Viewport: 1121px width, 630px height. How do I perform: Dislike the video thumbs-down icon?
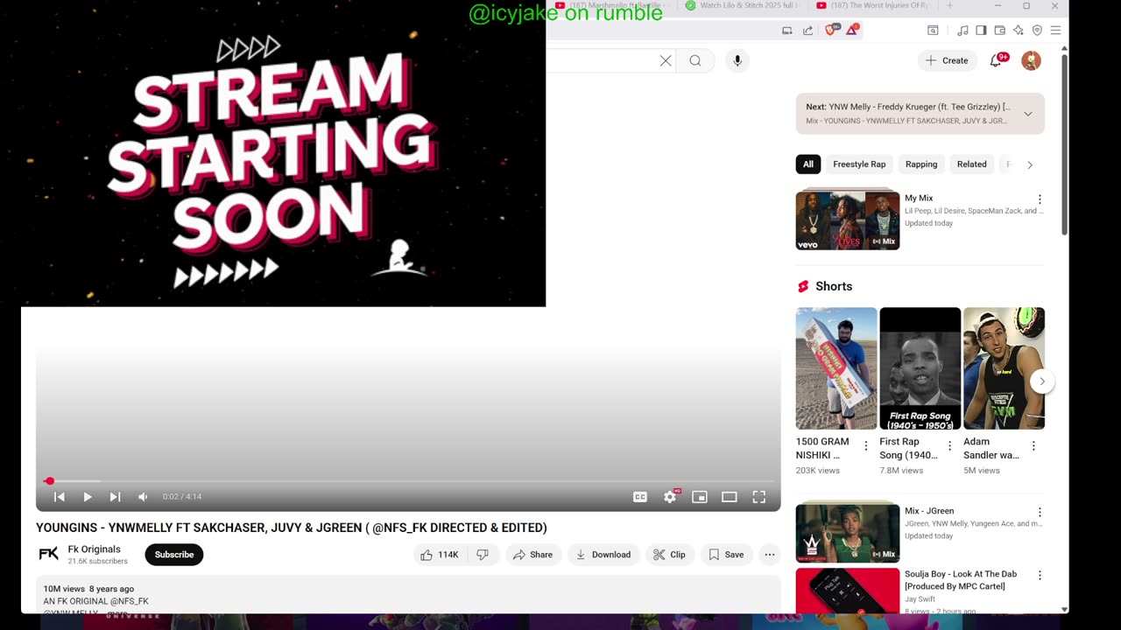coord(483,555)
